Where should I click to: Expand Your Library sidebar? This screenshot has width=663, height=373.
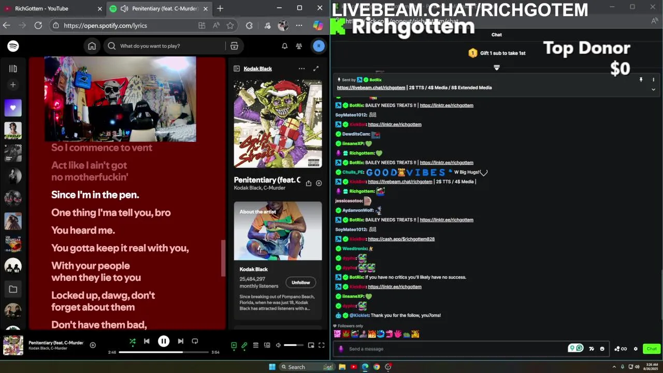[13, 68]
